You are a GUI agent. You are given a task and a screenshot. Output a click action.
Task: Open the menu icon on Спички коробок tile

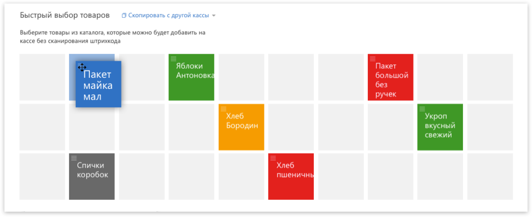point(74,158)
